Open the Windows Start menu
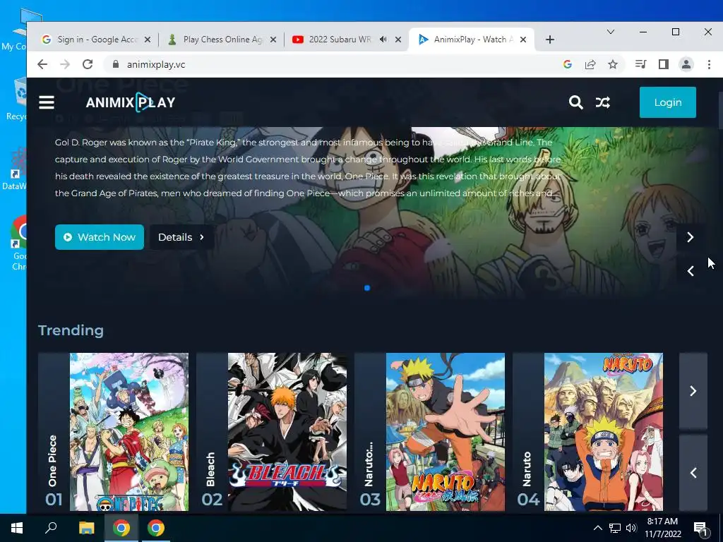This screenshot has width=723, height=542. click(17, 528)
